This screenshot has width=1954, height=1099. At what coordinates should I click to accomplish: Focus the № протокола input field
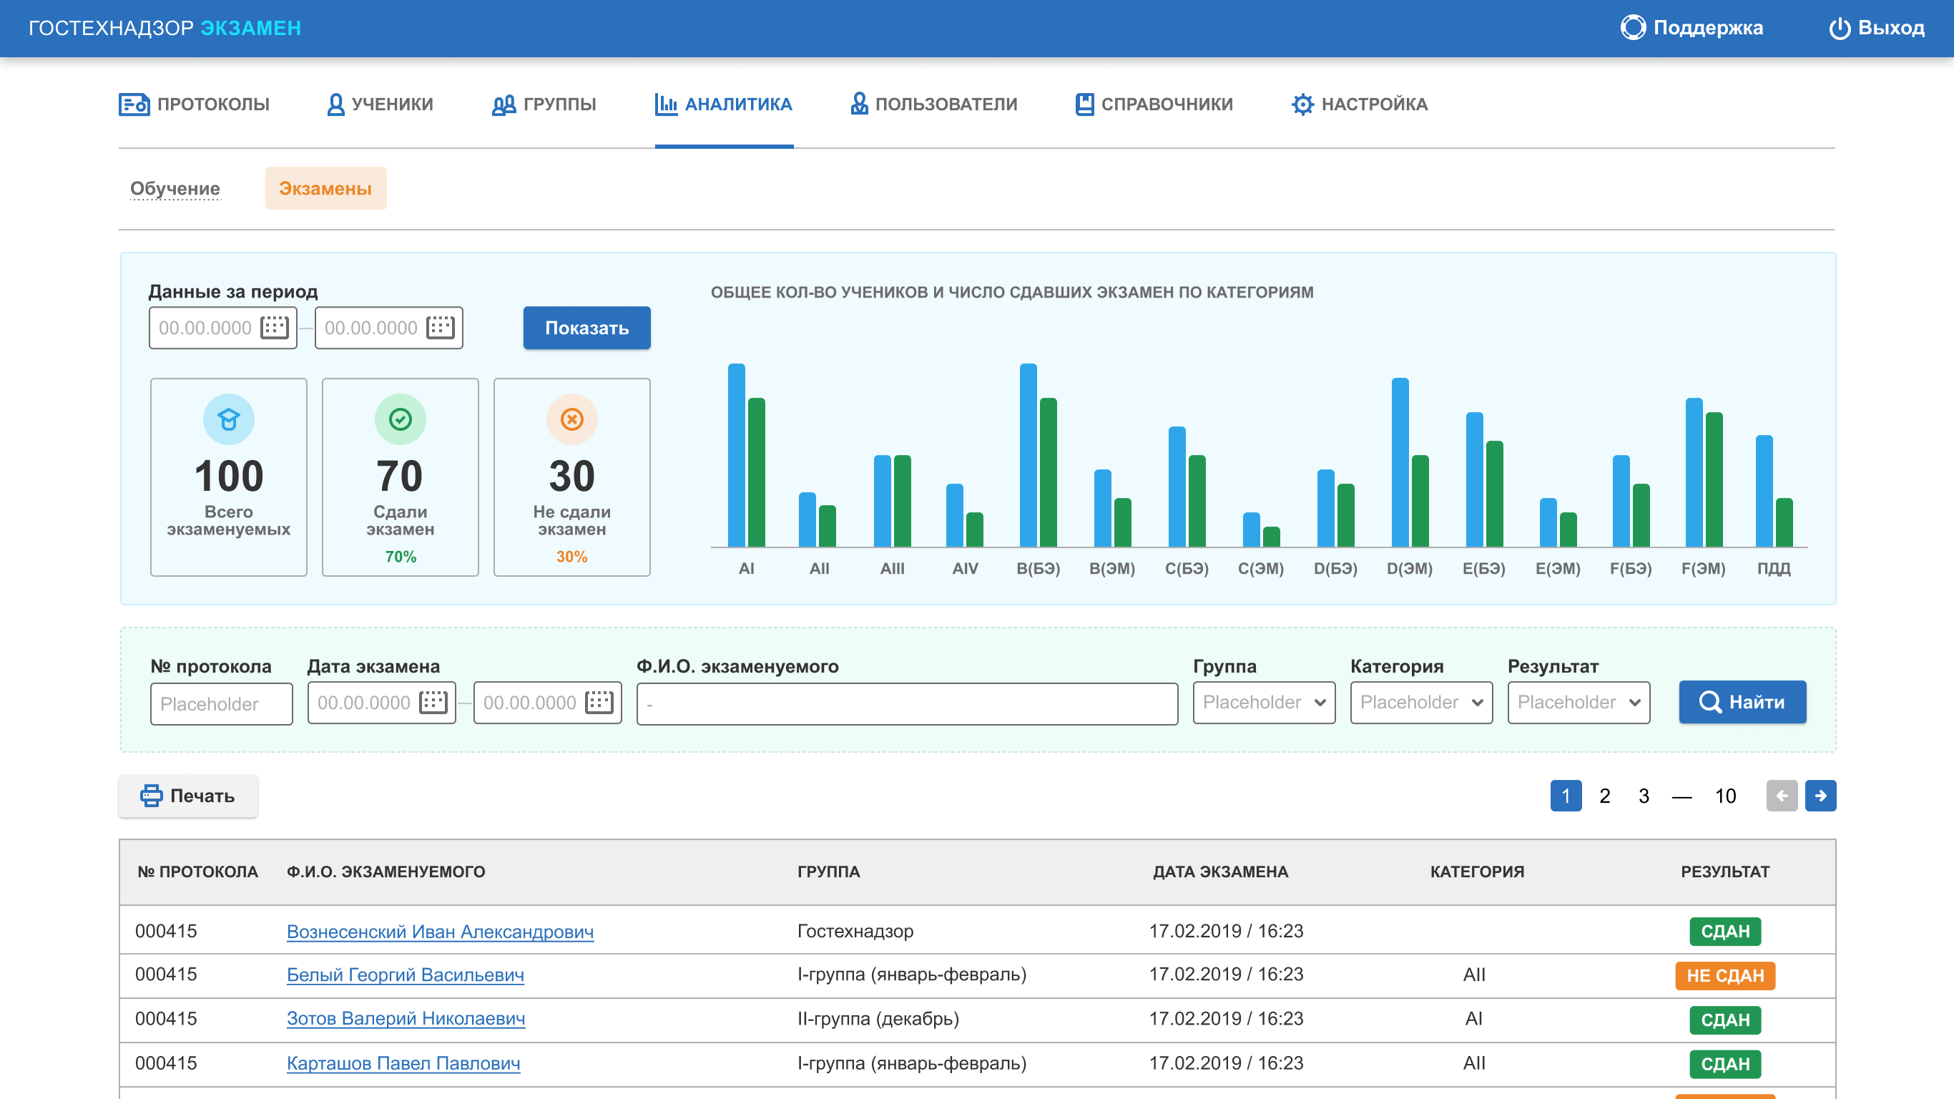221,703
